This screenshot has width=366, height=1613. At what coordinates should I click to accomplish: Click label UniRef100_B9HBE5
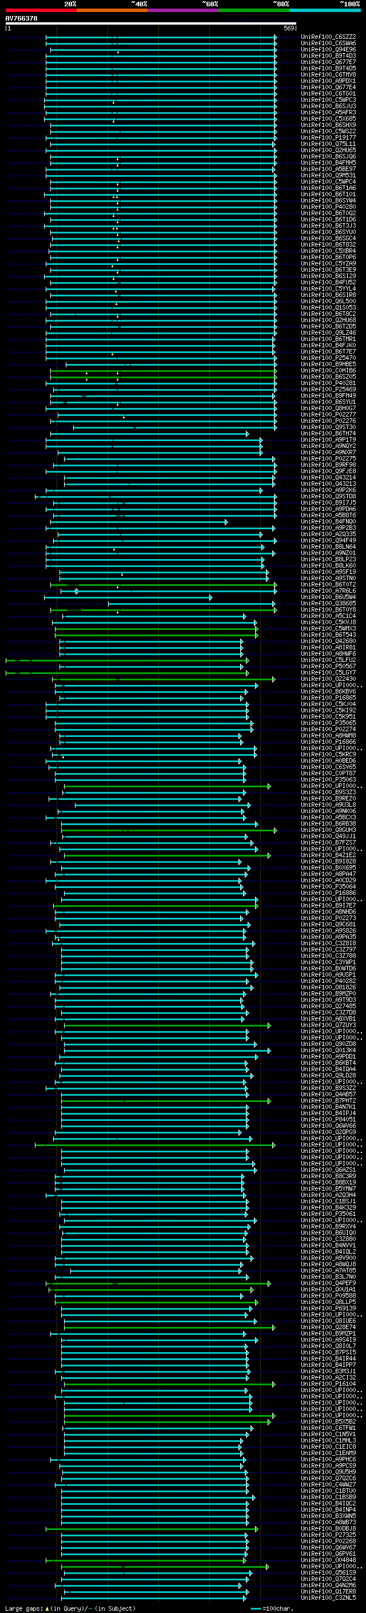click(x=328, y=364)
